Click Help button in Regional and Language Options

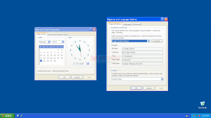pyautogui.click(x=163, y=19)
